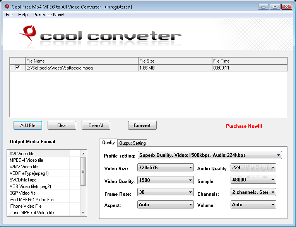Screen dimensions: 296x227
Task: Click the 00:00:11 file time cell
Action: (x=250, y=68)
